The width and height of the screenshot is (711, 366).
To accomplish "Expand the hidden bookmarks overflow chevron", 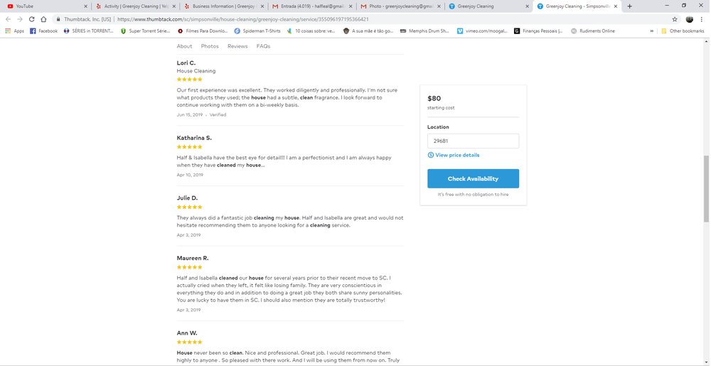I will point(652,31).
